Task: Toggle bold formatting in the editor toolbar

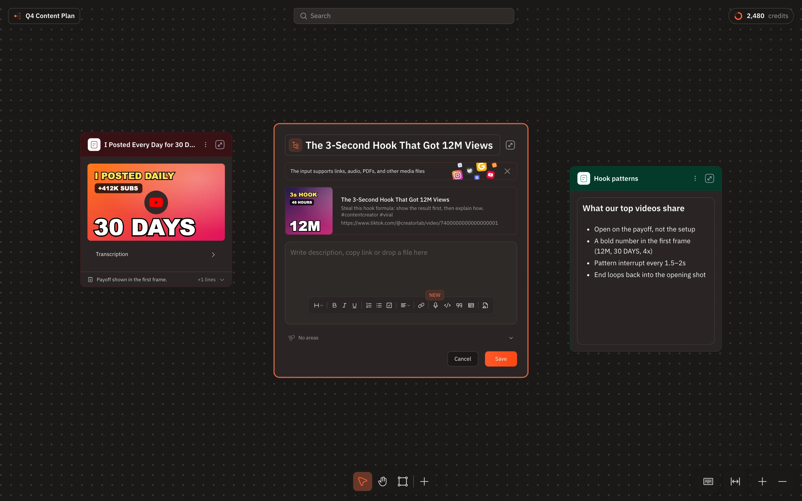Action: coord(334,306)
